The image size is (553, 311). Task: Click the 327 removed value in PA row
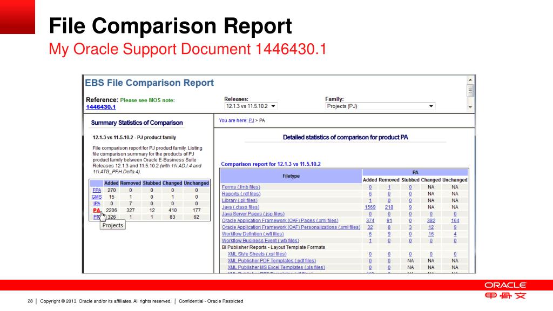coord(131,210)
